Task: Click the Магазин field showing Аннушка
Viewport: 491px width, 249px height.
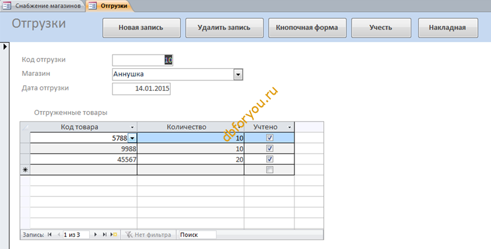Action: pos(173,75)
